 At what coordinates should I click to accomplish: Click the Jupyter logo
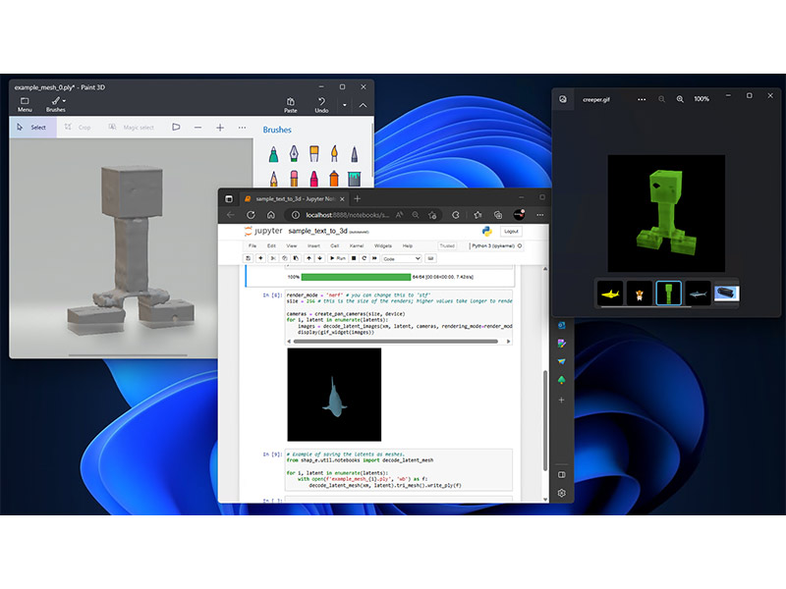[x=263, y=231]
